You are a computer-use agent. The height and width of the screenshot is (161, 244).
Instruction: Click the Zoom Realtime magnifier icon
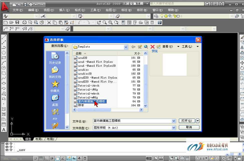tap(104, 22)
